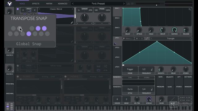Click the GLIDE knob
Image resolution: width=198 pixels, height=111 pixels.
tap(161, 99)
